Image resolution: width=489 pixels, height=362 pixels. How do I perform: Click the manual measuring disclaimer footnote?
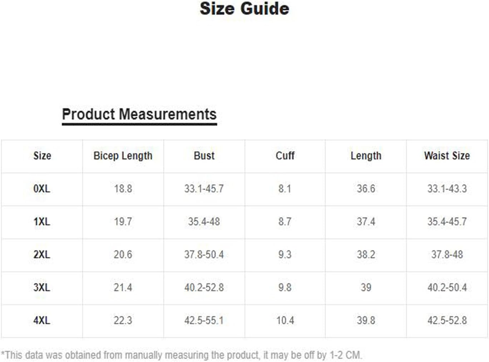182,355
